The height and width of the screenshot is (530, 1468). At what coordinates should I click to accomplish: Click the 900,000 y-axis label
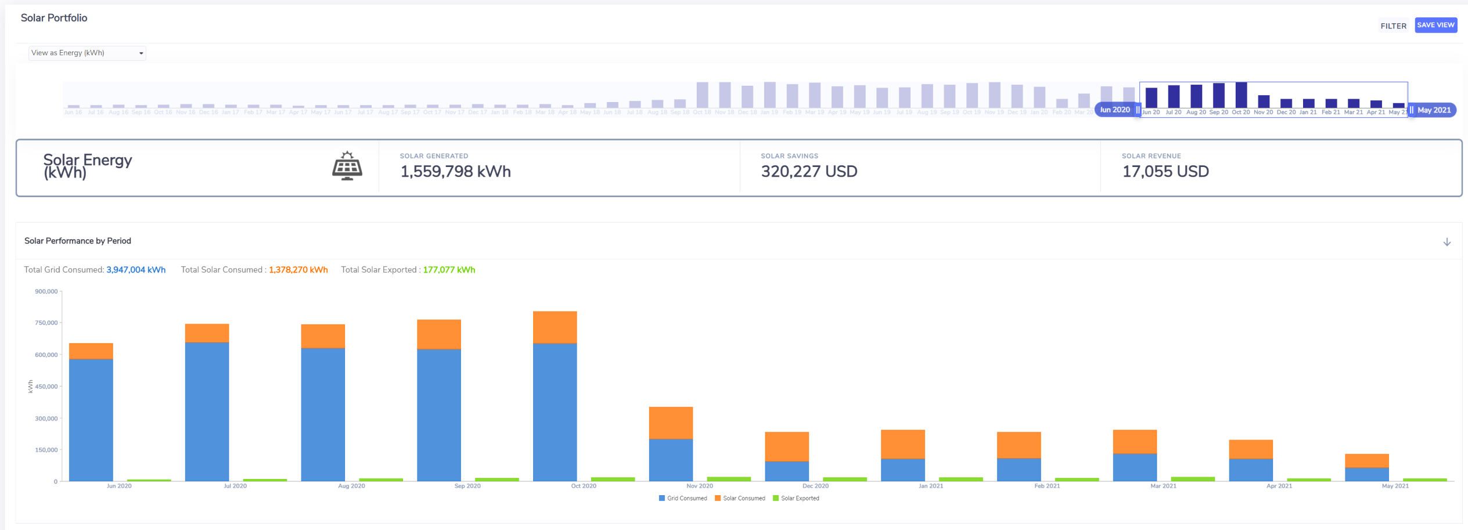click(46, 291)
